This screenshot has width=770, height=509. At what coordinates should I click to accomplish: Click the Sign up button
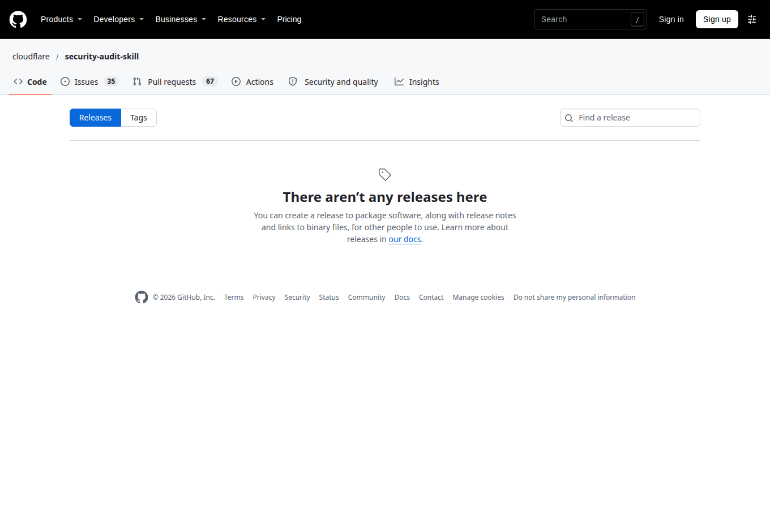(x=717, y=19)
